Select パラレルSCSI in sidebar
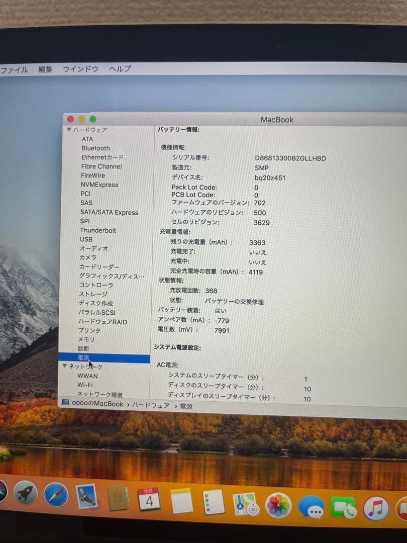Screen dimensions: 407x543 (96, 312)
